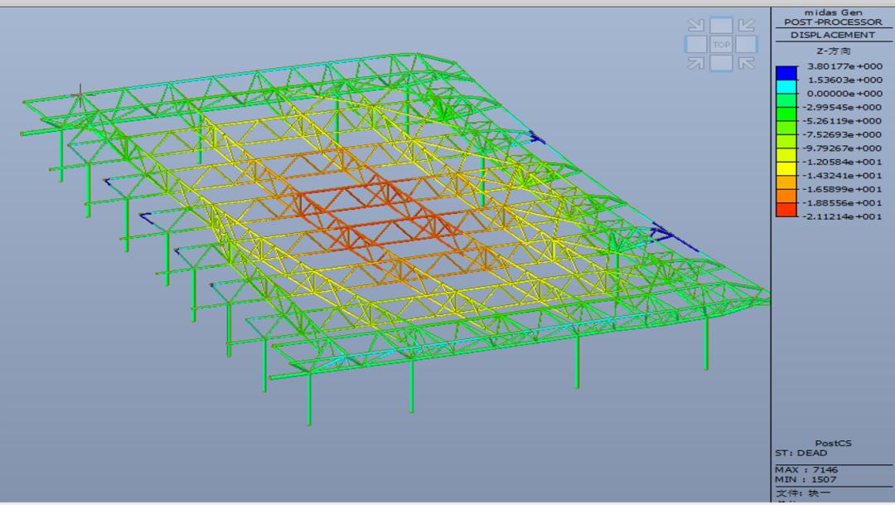Click the MAX : 7146 node label

806,469
